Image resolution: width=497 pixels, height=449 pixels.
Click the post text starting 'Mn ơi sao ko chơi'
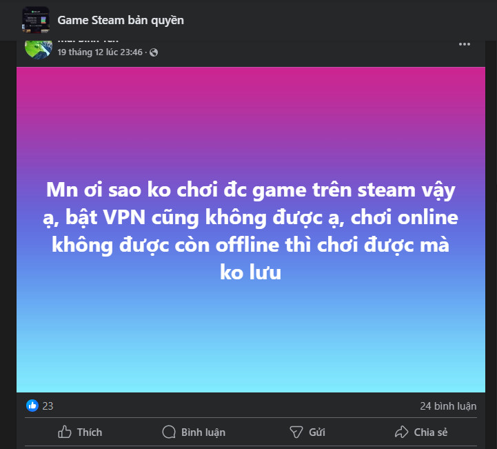pyautogui.click(x=250, y=231)
